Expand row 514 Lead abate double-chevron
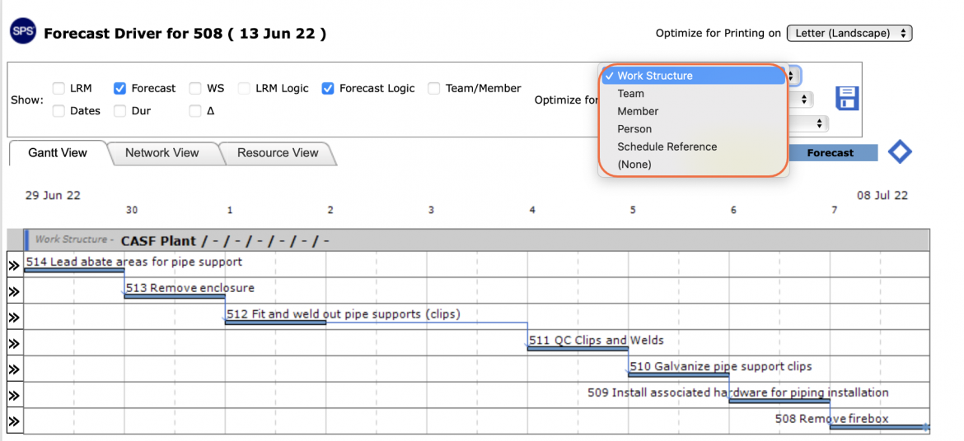 point(13,265)
